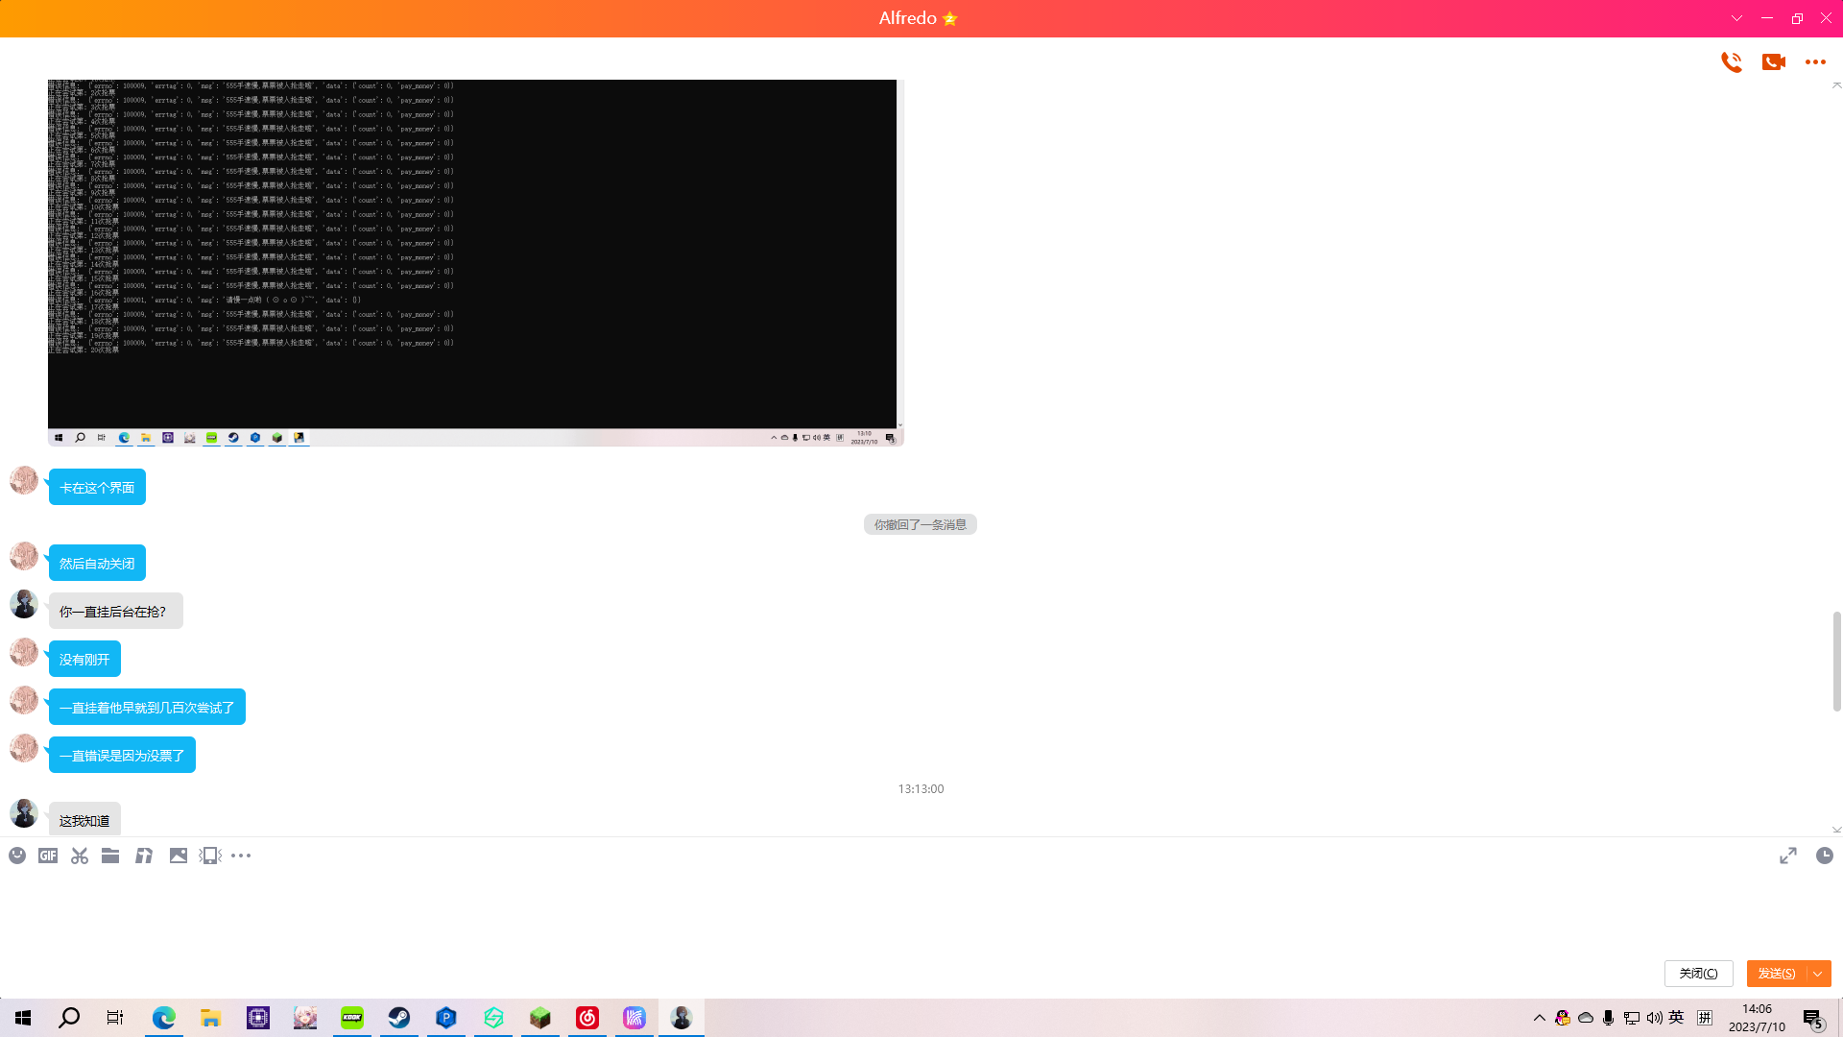1843x1037 pixels.
Task: Open title bar dropdown chevron menu
Action: click(x=1736, y=18)
